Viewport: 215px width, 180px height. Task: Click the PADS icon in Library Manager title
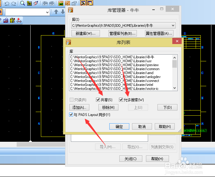[x=71, y=10]
